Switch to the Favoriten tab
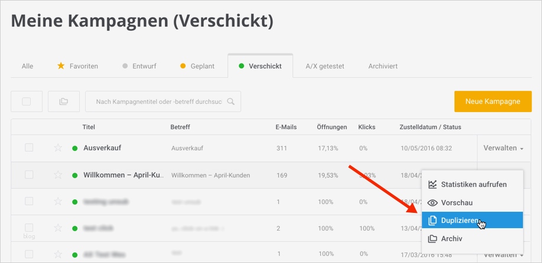The height and width of the screenshot is (263, 542). (x=77, y=66)
